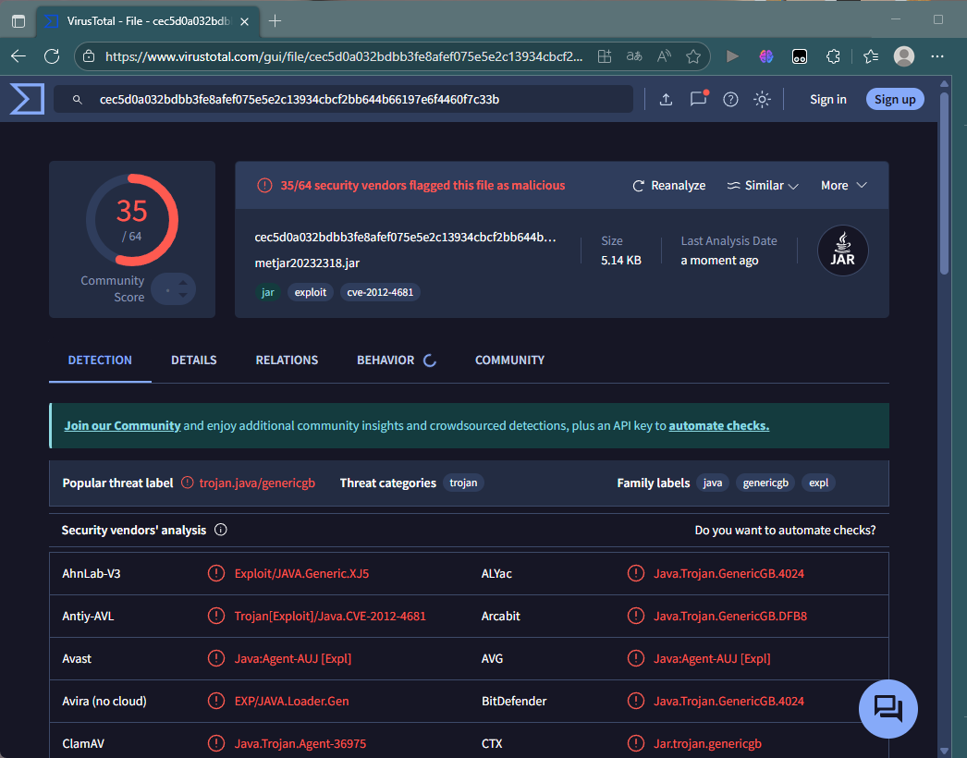
Task: Expand the More dropdown
Action: tap(844, 185)
